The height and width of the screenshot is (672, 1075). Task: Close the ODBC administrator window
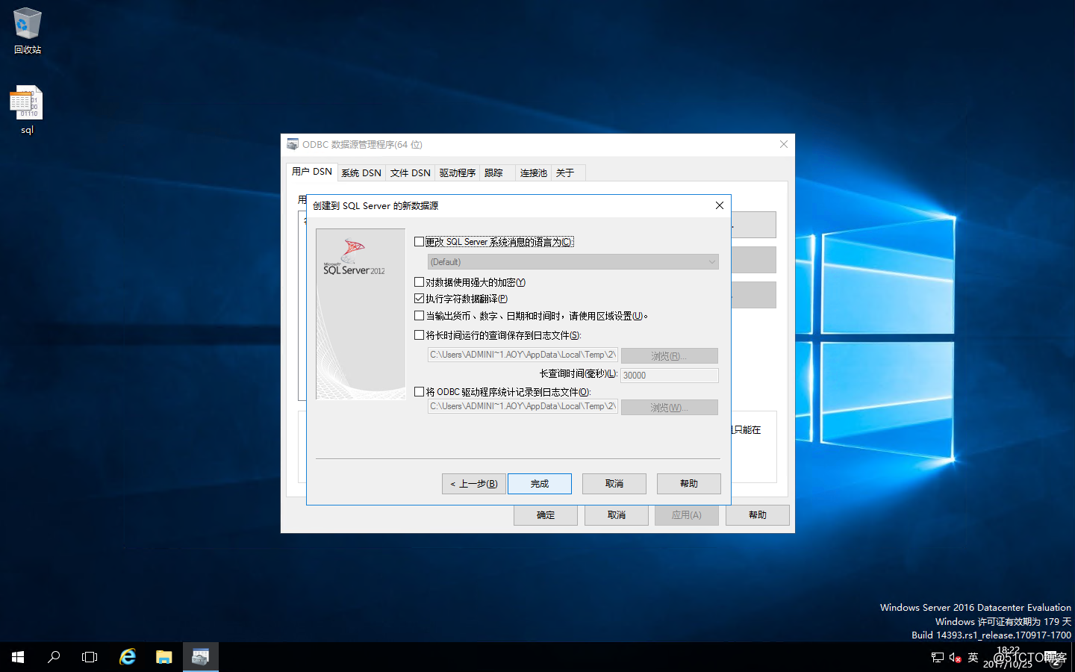click(x=783, y=144)
